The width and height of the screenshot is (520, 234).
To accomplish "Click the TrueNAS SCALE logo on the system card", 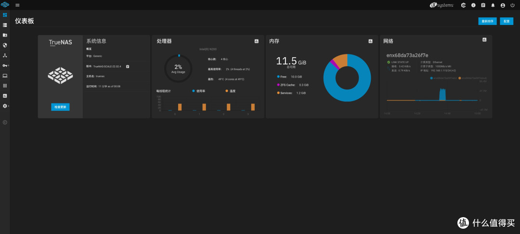I will point(60,43).
